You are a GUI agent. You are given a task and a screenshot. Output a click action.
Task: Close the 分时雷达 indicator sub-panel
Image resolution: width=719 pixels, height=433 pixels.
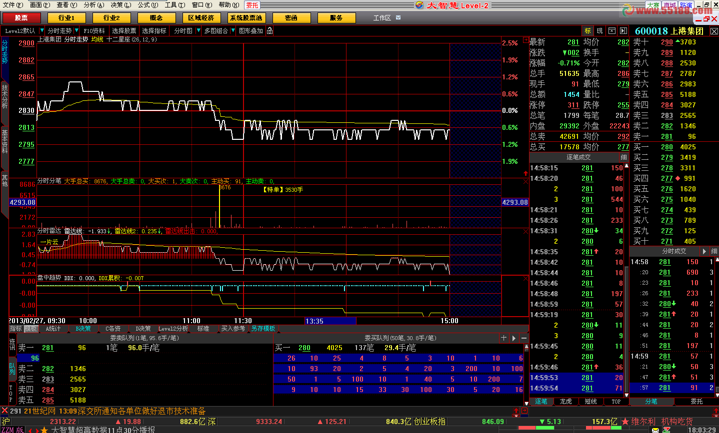(x=525, y=232)
